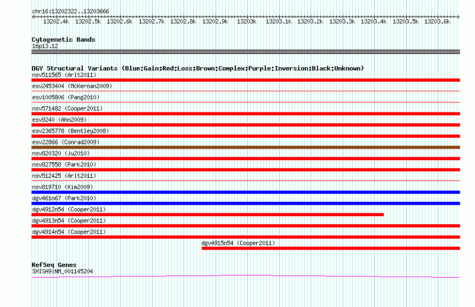Click the RefSeq Genes track heading
The height and width of the screenshot is (307, 475).
(x=54, y=265)
